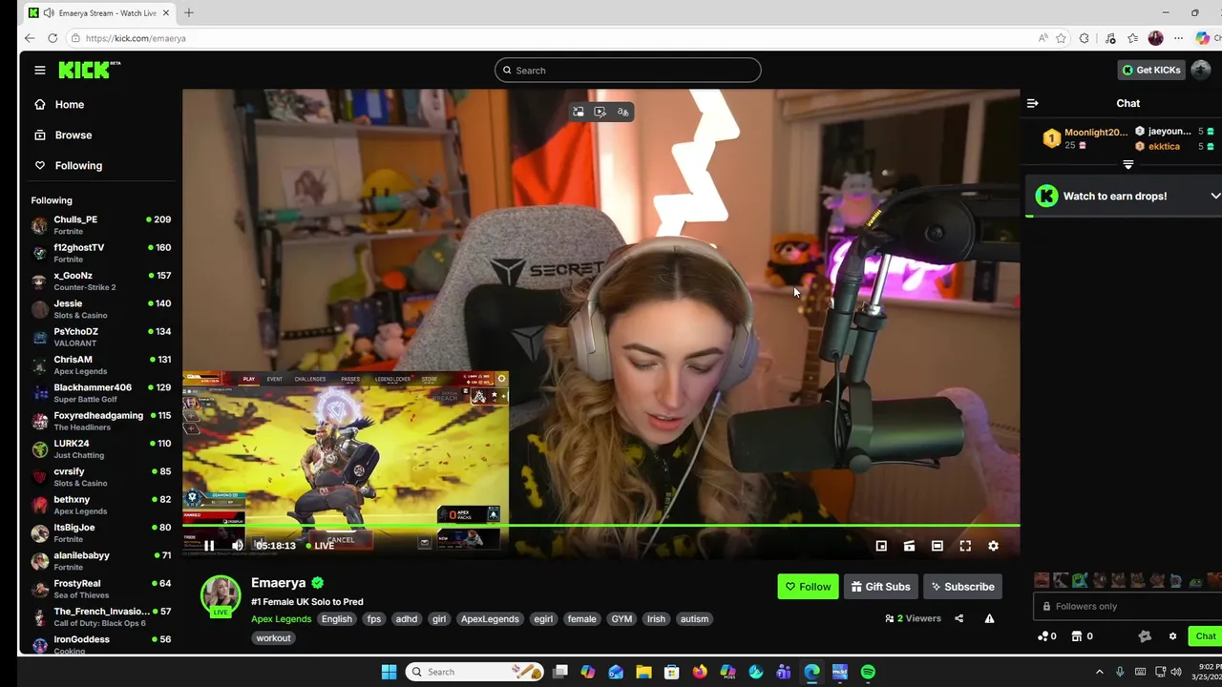1222x687 pixels.
Task: Click the Kick logo
Action: point(89,70)
